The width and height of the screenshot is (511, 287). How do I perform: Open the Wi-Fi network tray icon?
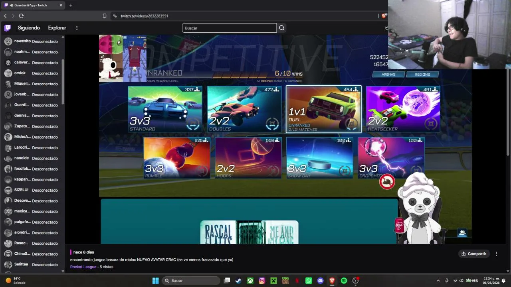(x=456, y=281)
